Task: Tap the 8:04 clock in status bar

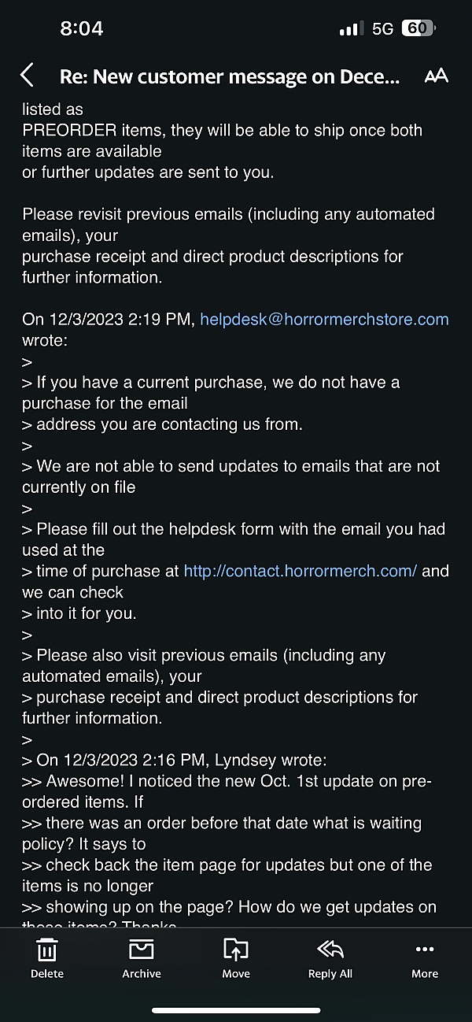Action: click(x=82, y=28)
